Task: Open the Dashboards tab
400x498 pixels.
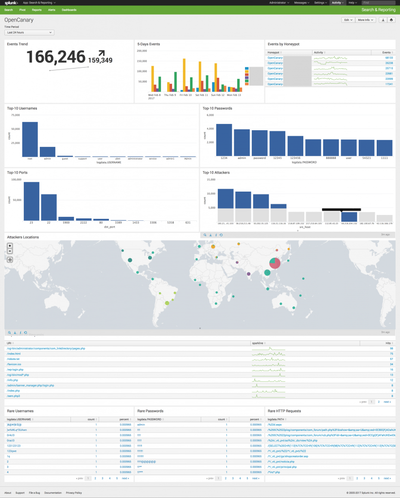Action: [x=69, y=10]
